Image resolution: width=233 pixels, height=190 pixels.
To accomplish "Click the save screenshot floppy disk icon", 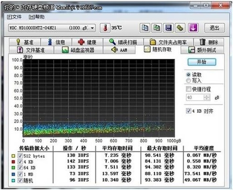I will (x=168, y=28).
